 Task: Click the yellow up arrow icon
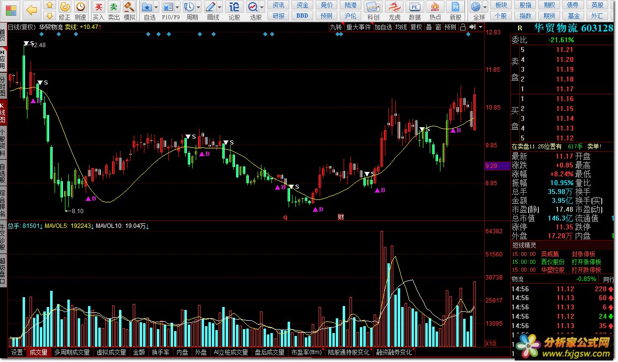(x=50, y=5)
